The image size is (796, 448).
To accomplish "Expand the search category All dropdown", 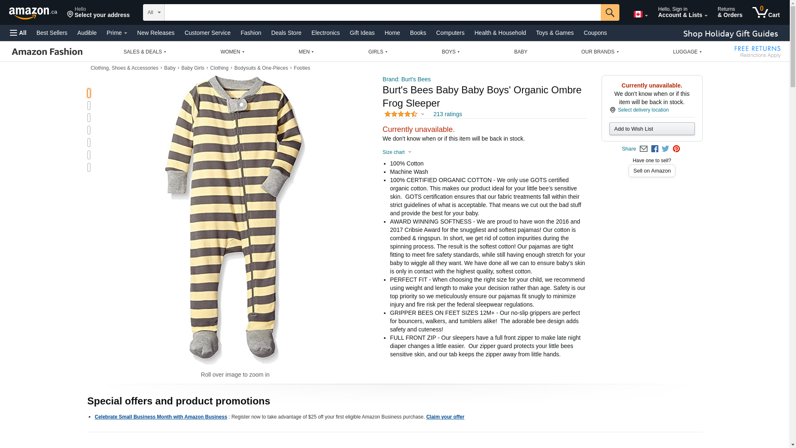I will click(x=153, y=12).
